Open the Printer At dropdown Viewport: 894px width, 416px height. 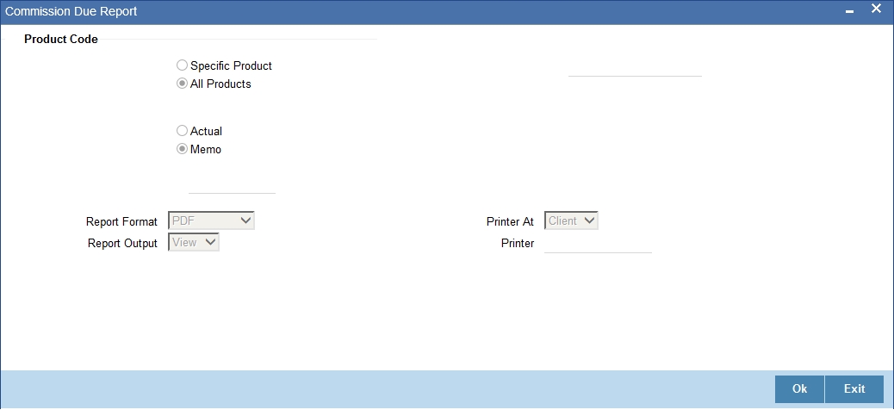tap(571, 220)
